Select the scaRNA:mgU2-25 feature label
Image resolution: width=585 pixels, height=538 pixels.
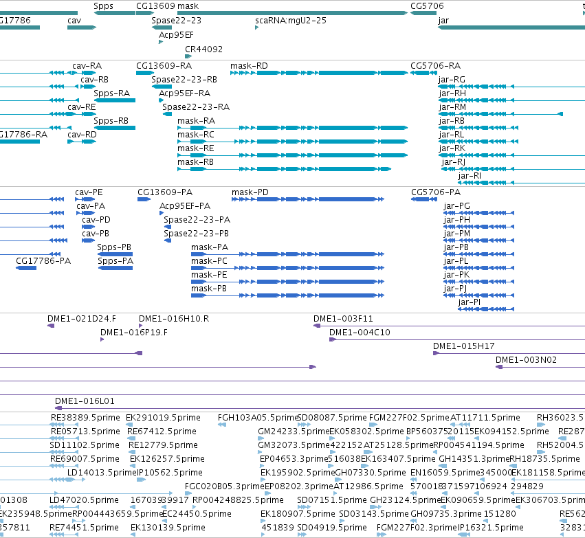click(291, 21)
